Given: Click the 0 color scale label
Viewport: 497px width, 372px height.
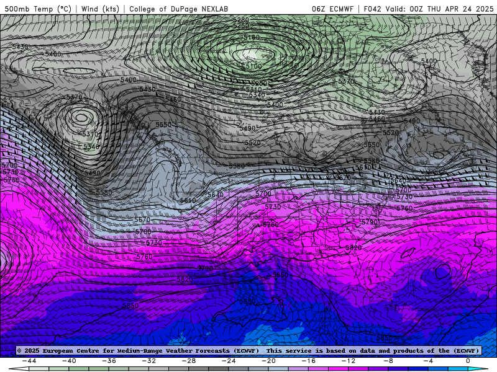Looking at the screenshot, I should (468, 361).
